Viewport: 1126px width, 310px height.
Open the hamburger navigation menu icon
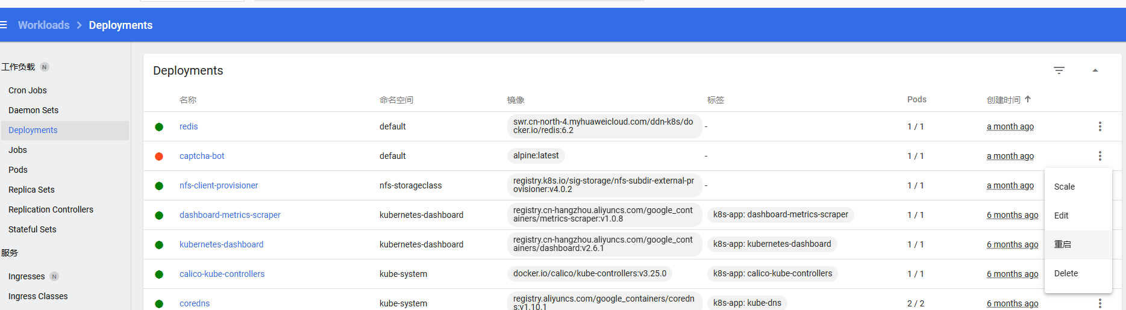[4, 25]
